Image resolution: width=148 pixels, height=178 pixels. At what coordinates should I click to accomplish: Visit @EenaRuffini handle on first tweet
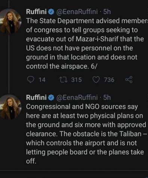[x=77, y=12]
